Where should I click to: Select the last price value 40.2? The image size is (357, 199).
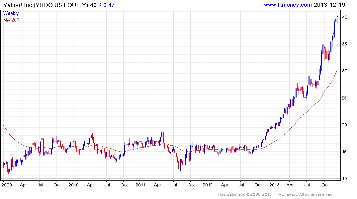click(96, 5)
